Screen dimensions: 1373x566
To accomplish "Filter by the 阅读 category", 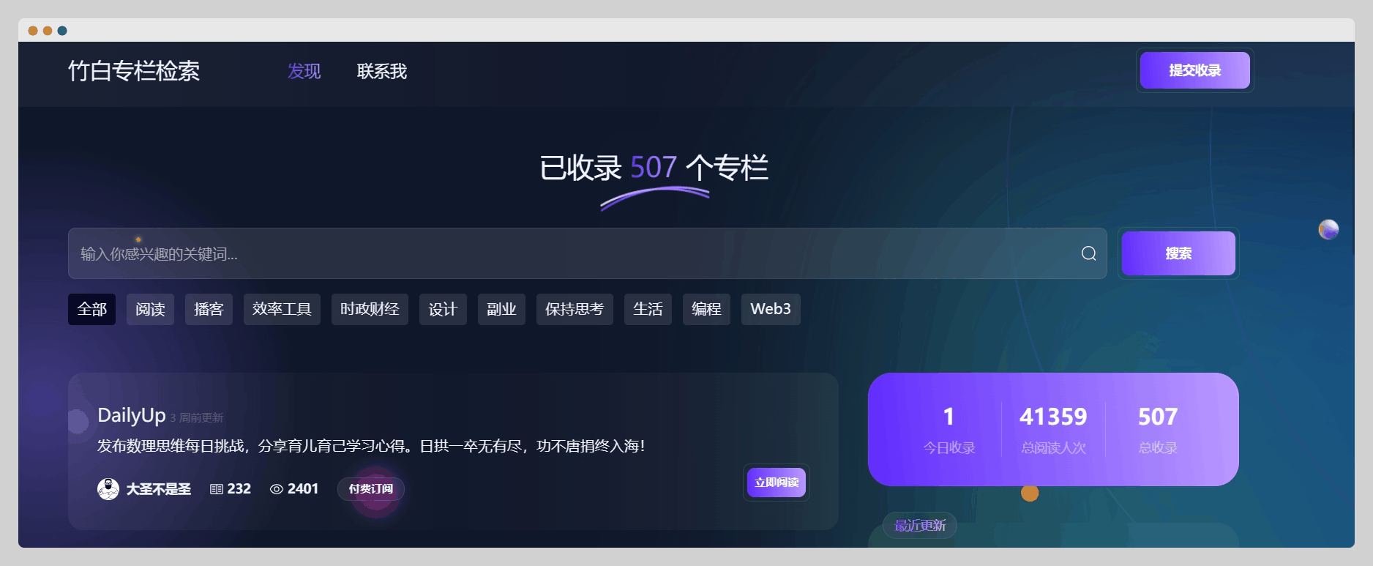I will [x=150, y=309].
